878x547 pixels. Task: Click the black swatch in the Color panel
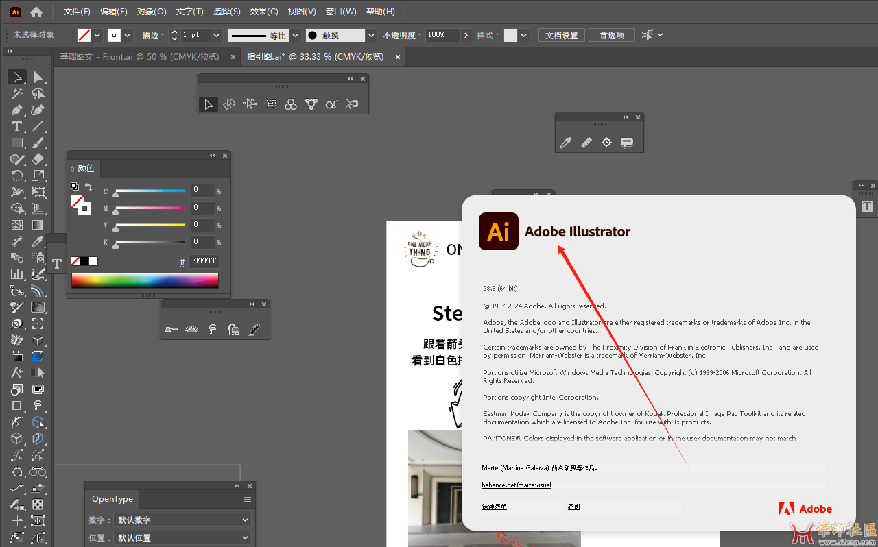tap(84, 261)
